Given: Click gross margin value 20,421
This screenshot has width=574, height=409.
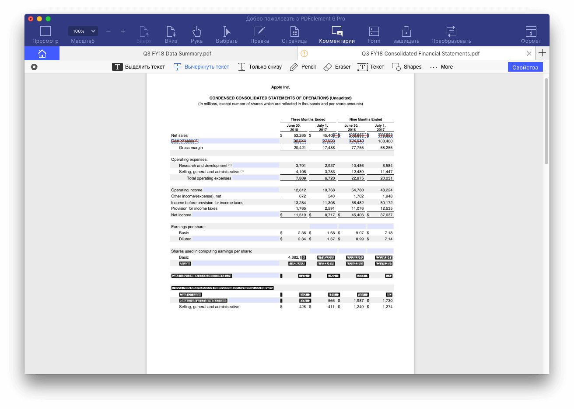Looking at the screenshot, I should click(x=300, y=148).
